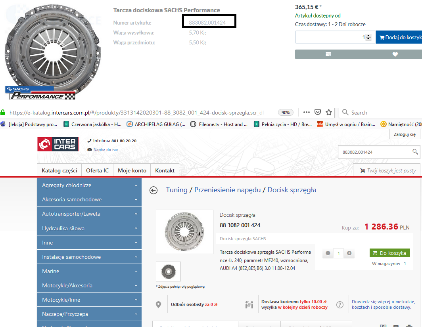
Task: Click the small dark clutch thumbnail
Action: tap(168, 272)
